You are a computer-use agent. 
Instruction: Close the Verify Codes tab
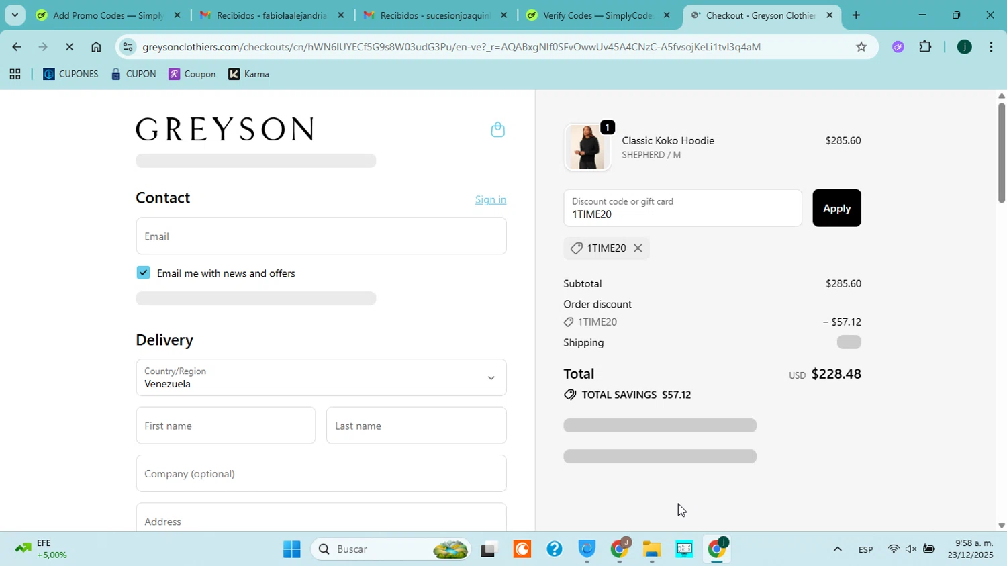click(x=666, y=15)
